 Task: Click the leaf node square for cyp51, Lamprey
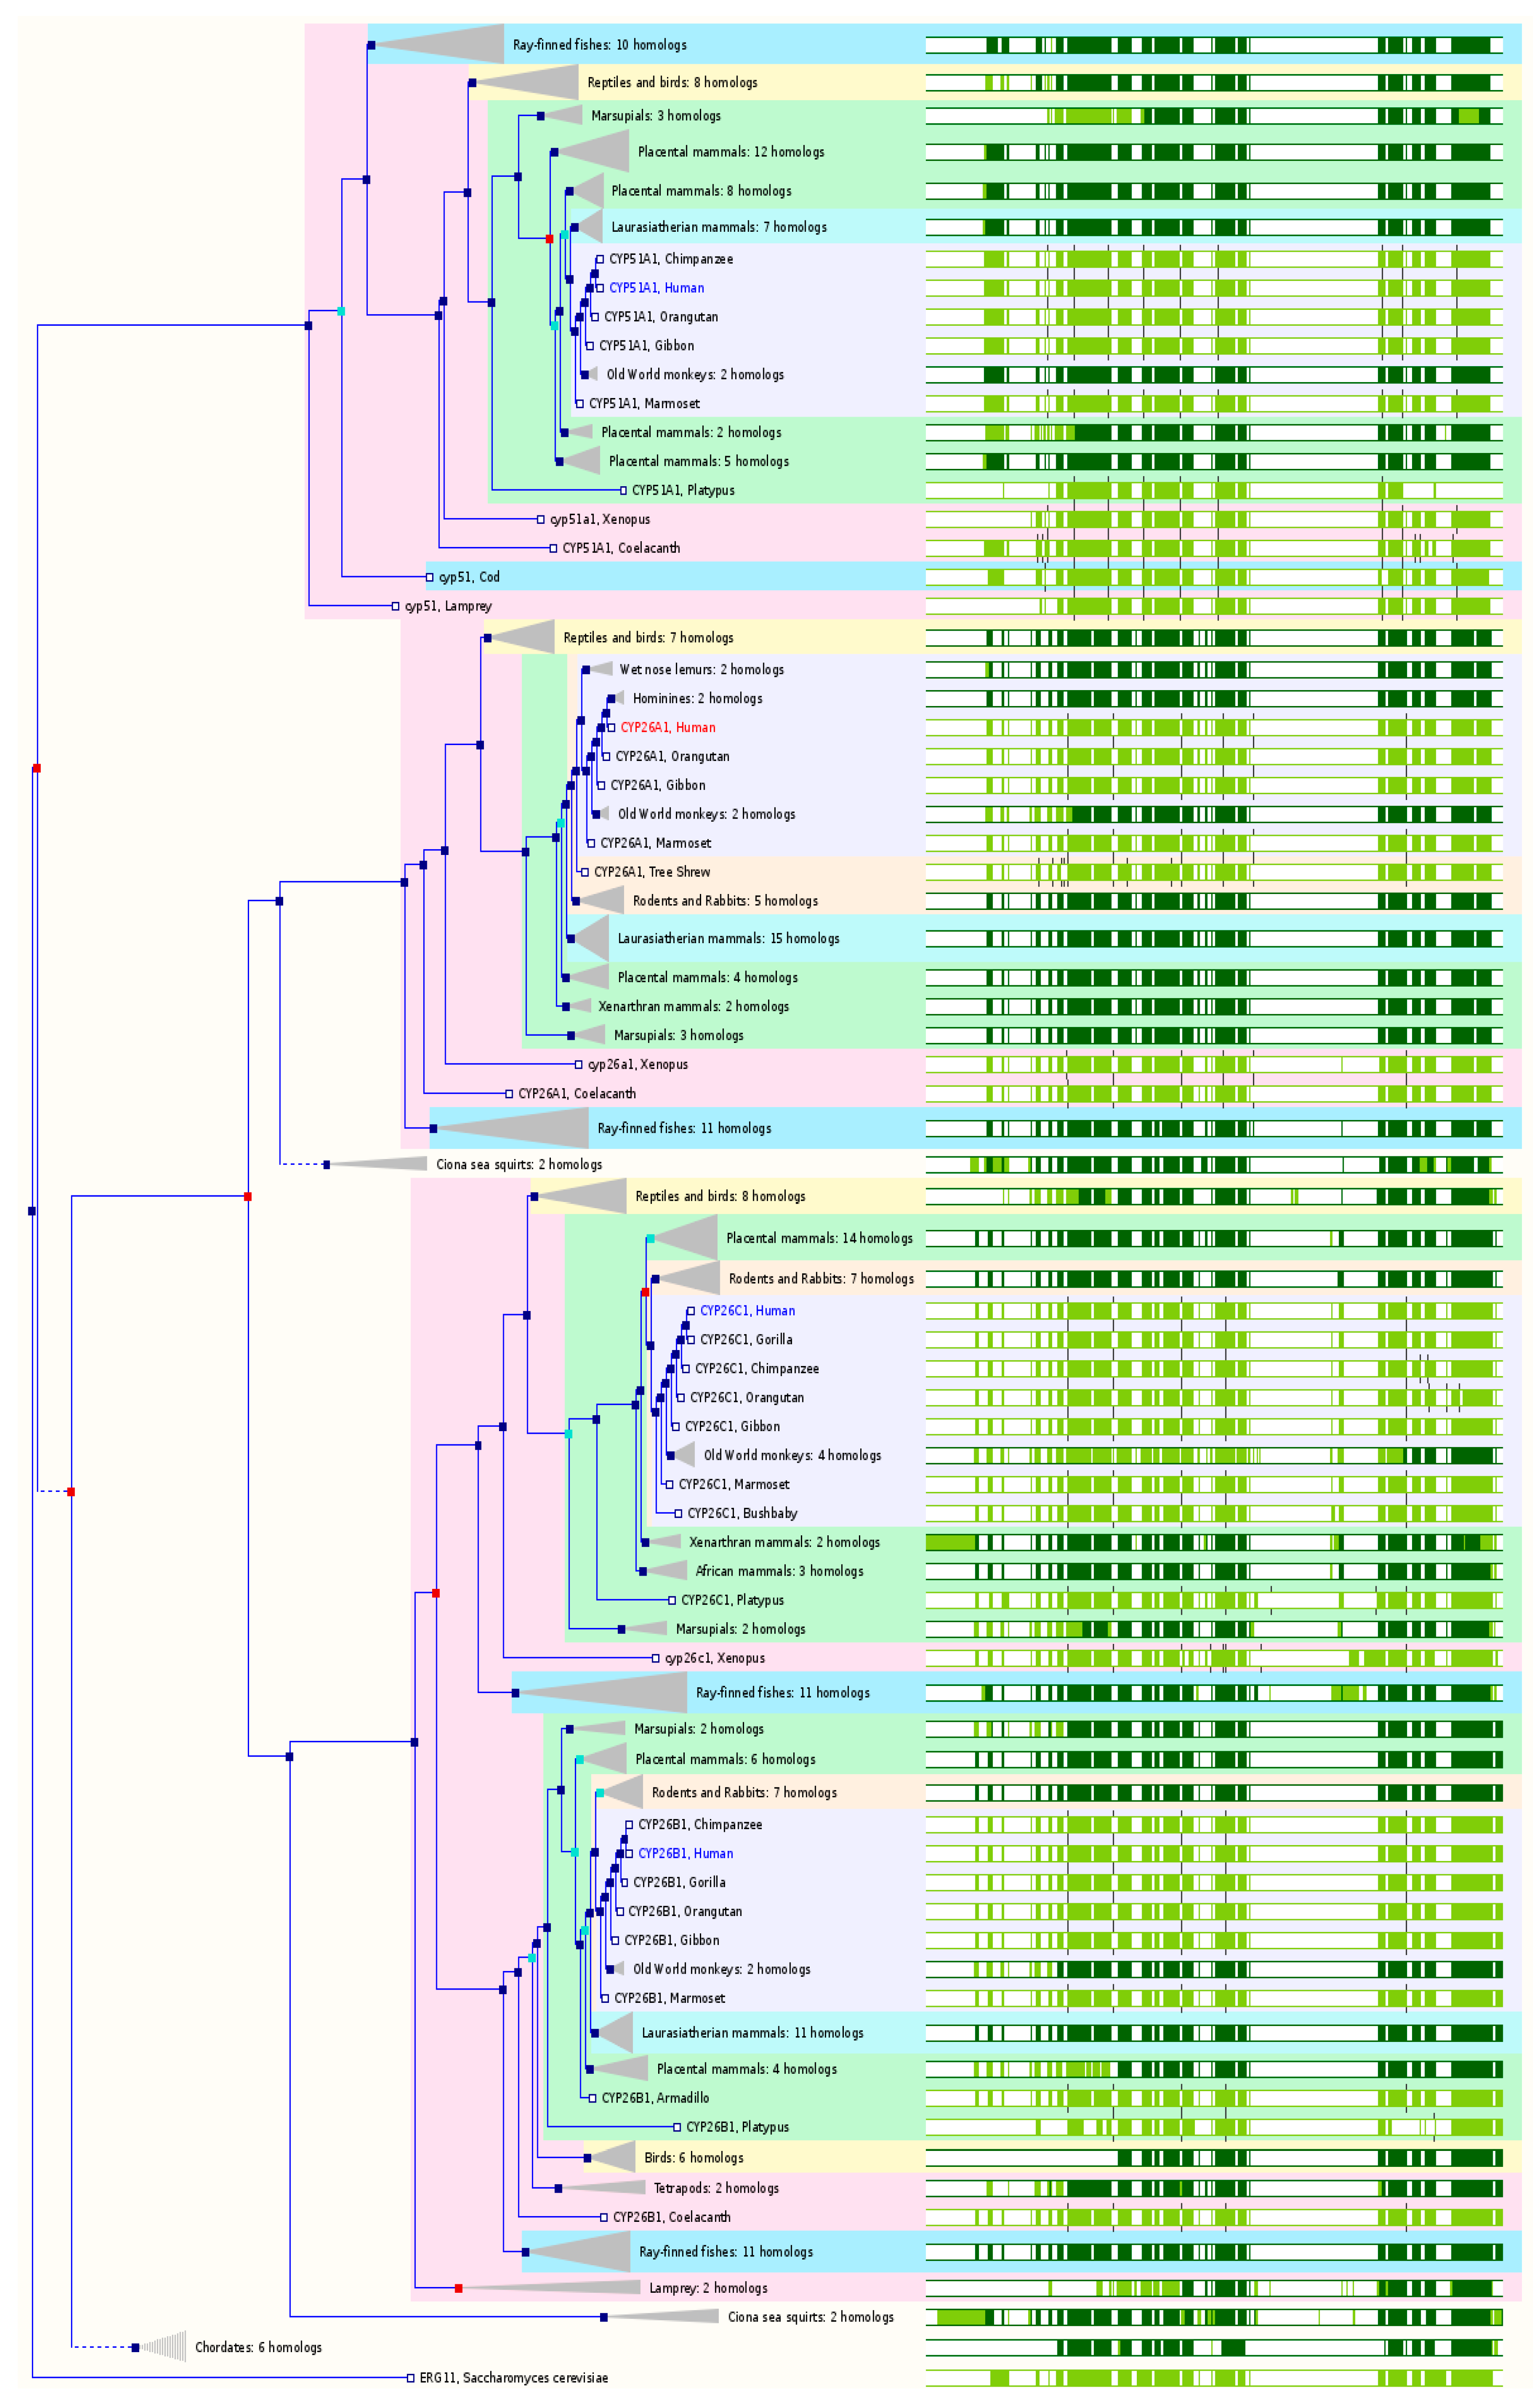tap(395, 606)
